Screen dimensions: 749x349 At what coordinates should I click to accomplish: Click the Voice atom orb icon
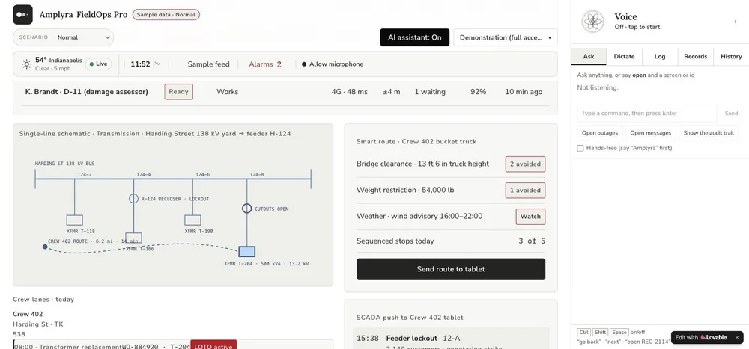click(592, 22)
